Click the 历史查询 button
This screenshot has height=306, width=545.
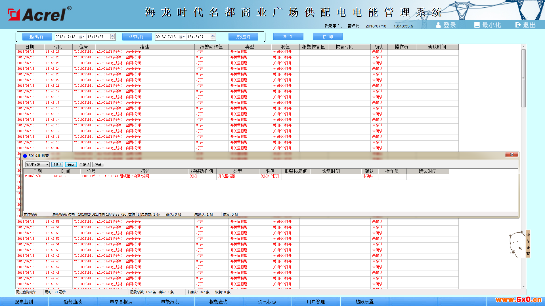coord(243,37)
